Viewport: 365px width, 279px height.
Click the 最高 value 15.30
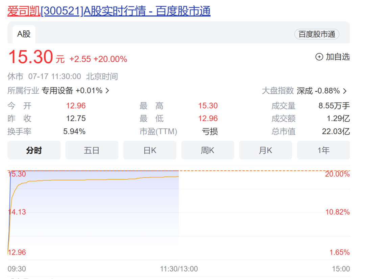coord(208,105)
